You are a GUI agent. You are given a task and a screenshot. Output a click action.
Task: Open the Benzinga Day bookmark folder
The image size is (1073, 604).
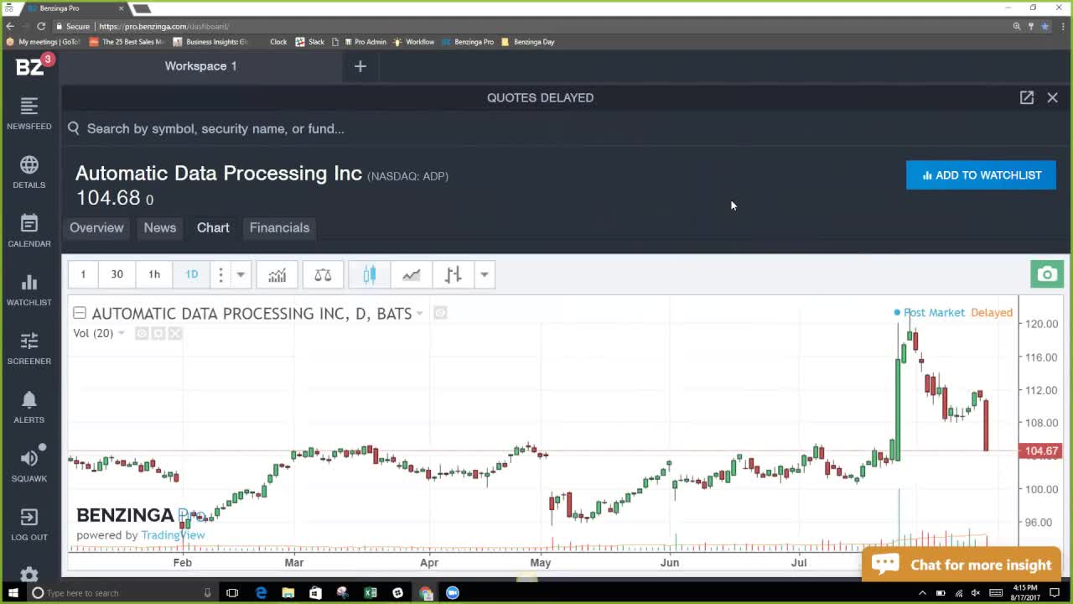[x=528, y=42]
